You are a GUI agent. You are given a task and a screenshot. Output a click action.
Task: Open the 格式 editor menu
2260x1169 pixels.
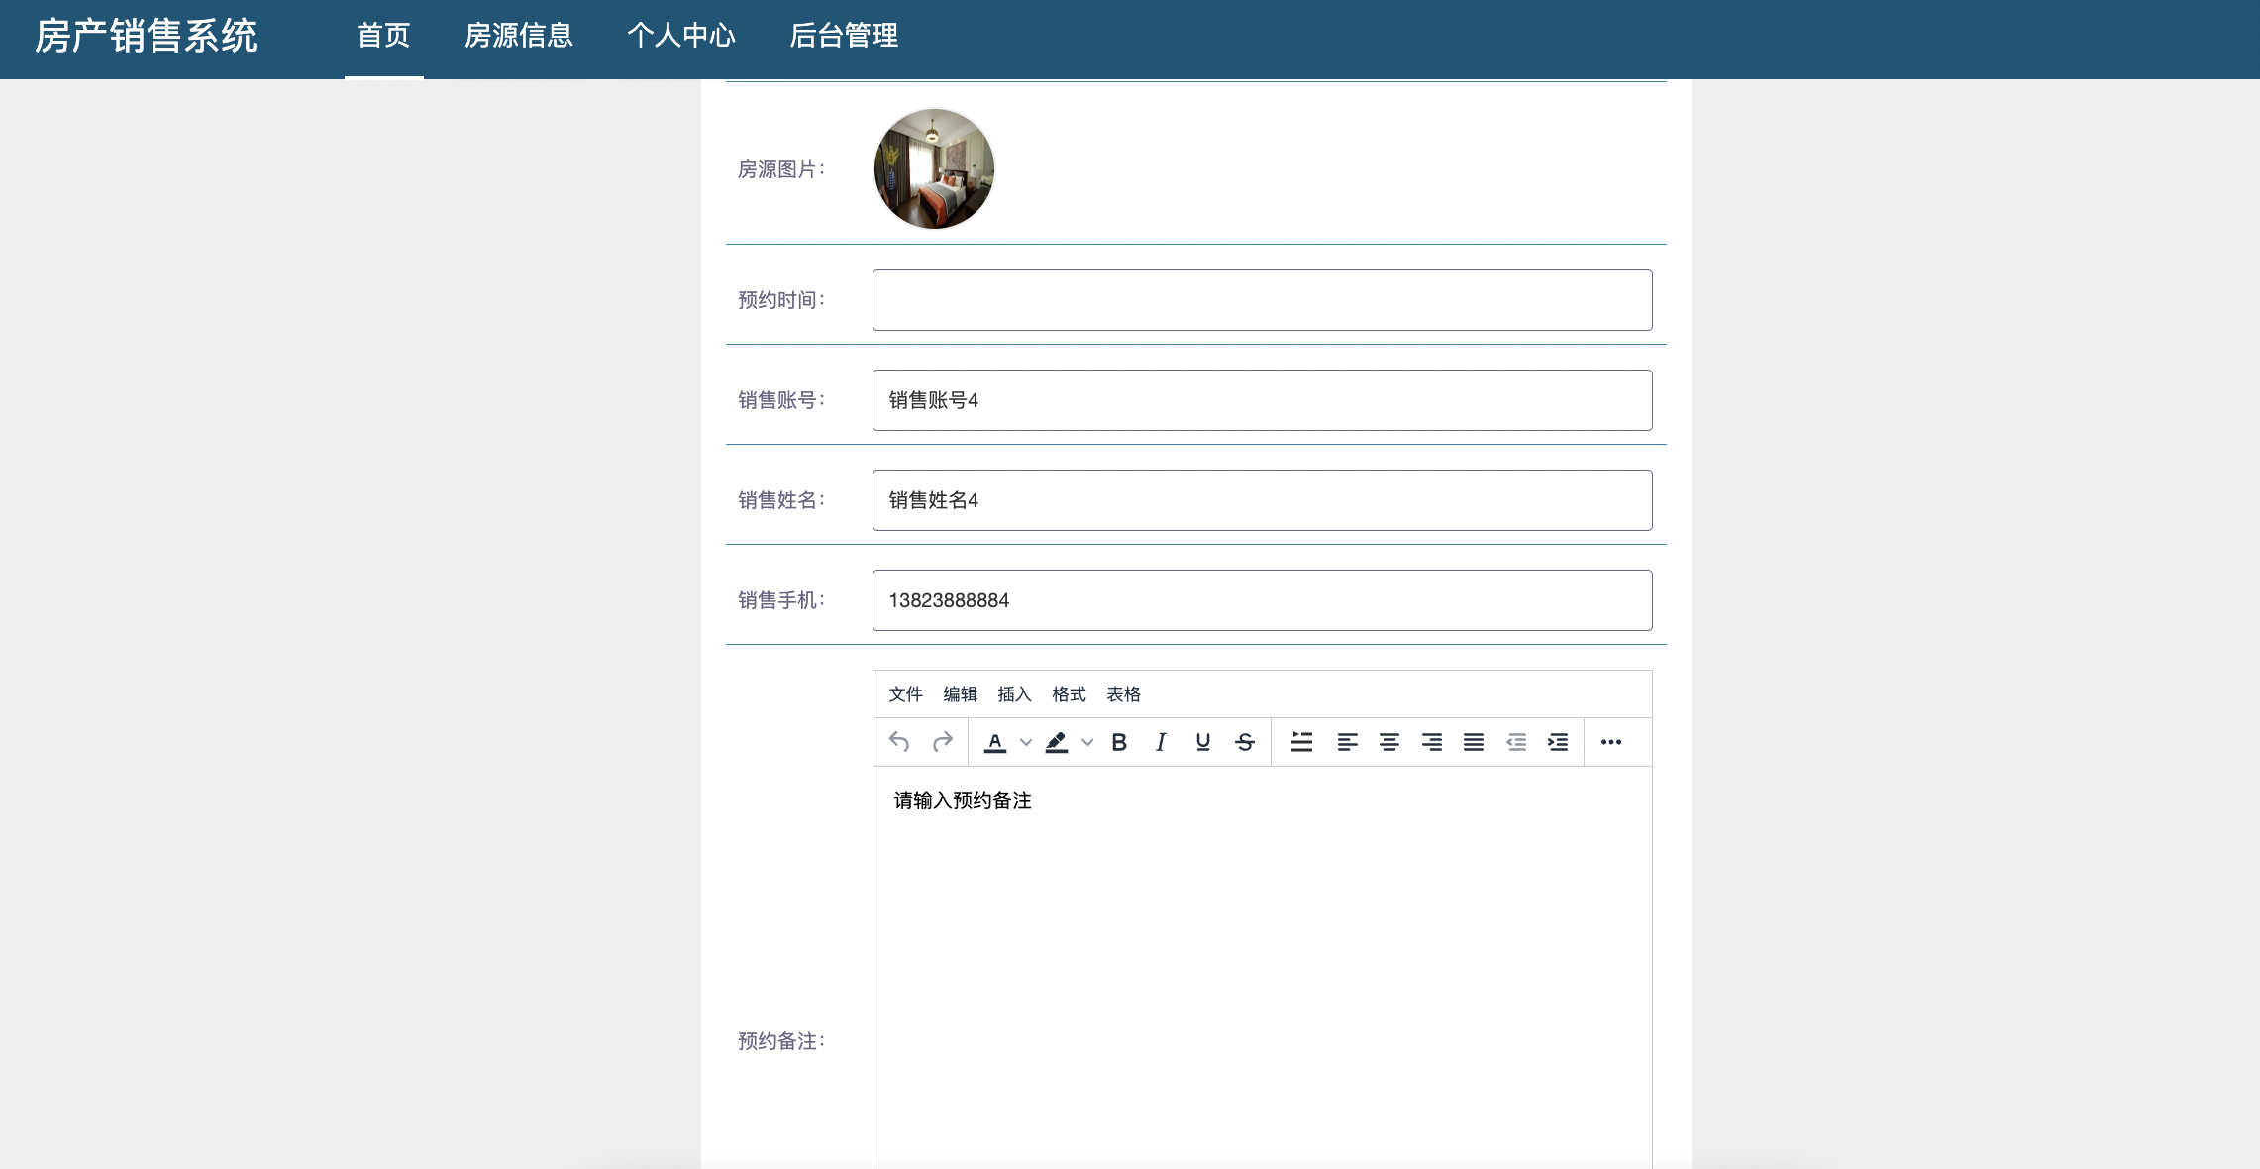(x=1069, y=694)
